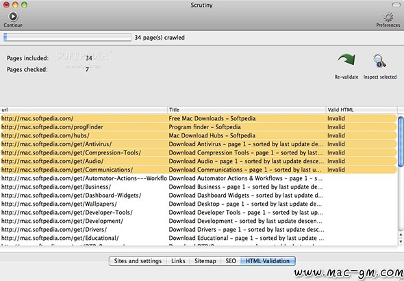Click the 'Download Communications' title cell
Image resolution: width=404 pixels, height=281 pixels.
point(245,170)
